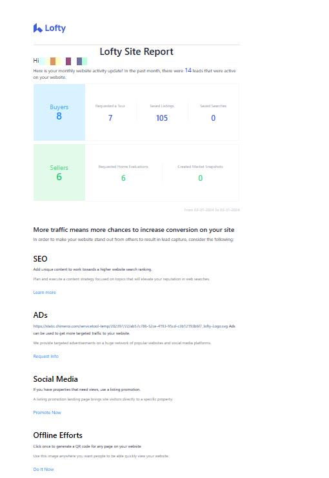Click the 'Requested Home Evaluations' label
The image size is (329, 478).
pyautogui.click(x=123, y=167)
